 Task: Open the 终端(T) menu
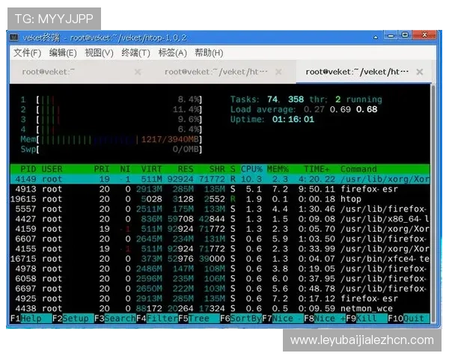tap(135, 53)
